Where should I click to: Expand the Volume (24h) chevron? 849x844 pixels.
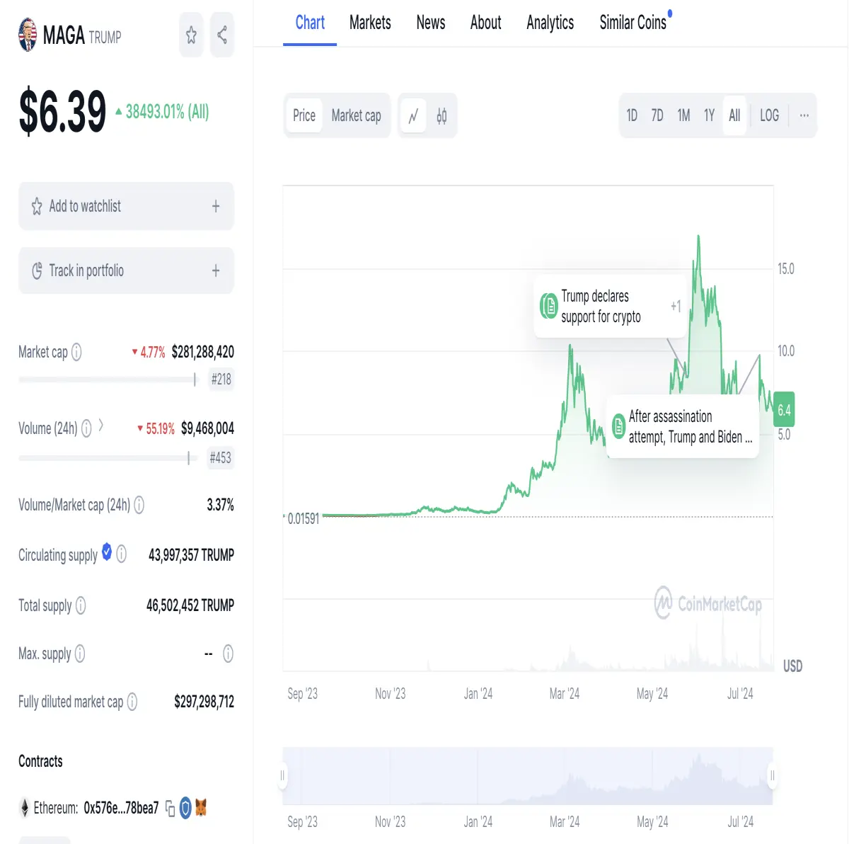coord(101,426)
